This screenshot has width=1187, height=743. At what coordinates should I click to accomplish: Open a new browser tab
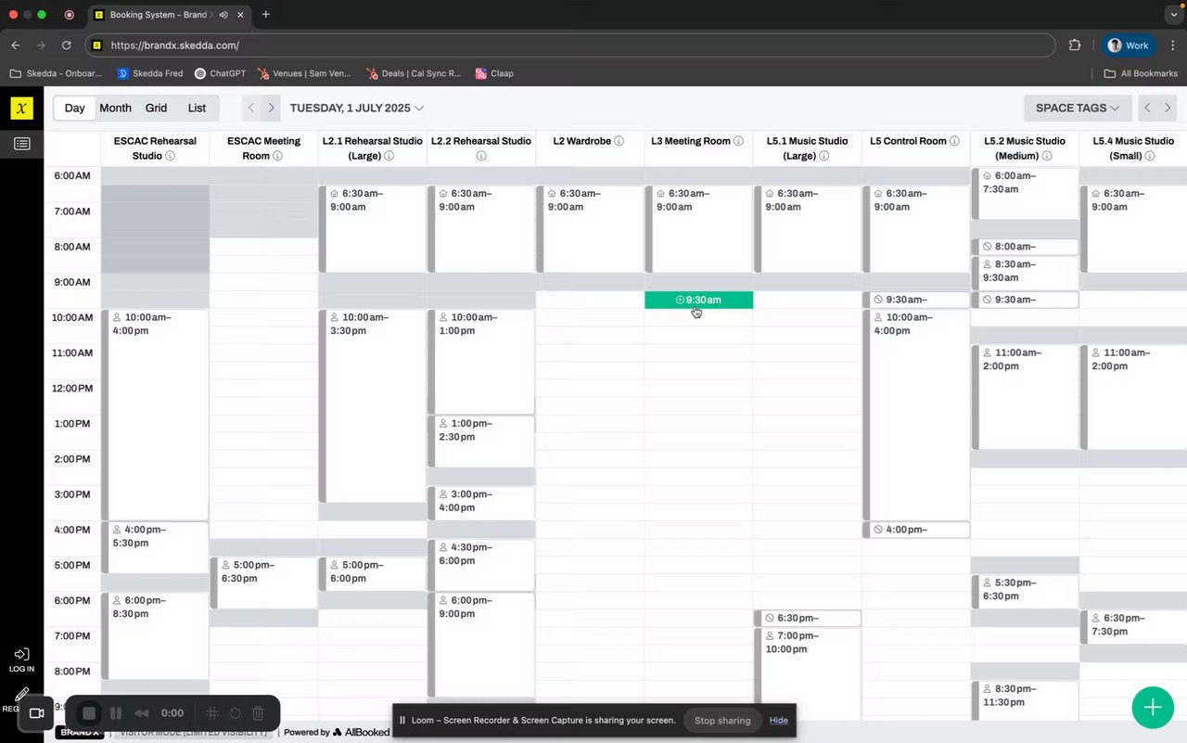click(266, 14)
